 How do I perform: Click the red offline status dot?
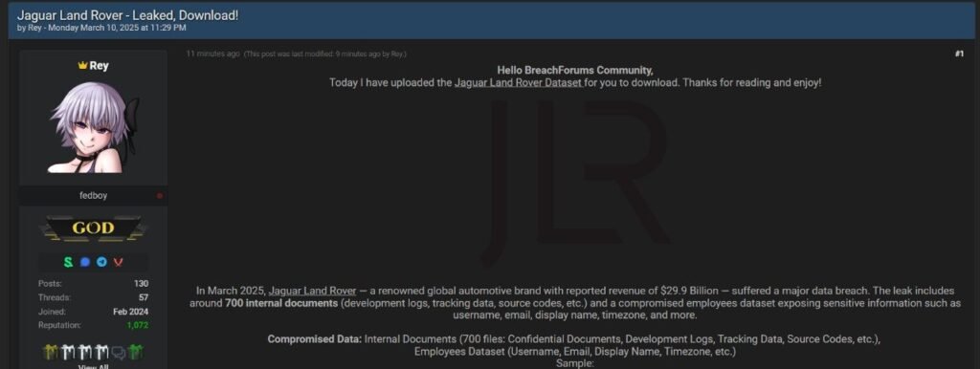160,196
